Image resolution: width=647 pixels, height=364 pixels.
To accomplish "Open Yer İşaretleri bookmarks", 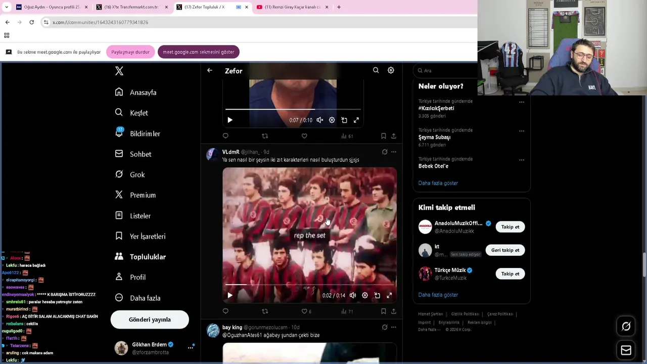I will [x=140, y=236].
